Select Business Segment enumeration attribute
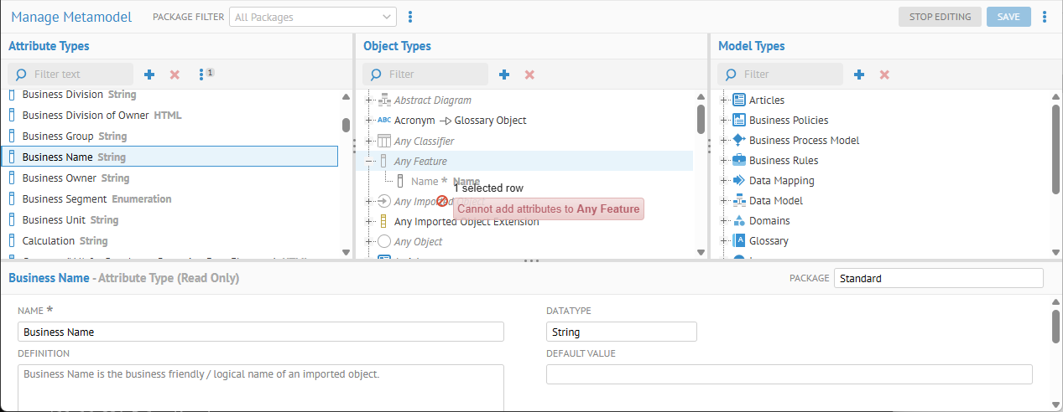 (x=96, y=199)
